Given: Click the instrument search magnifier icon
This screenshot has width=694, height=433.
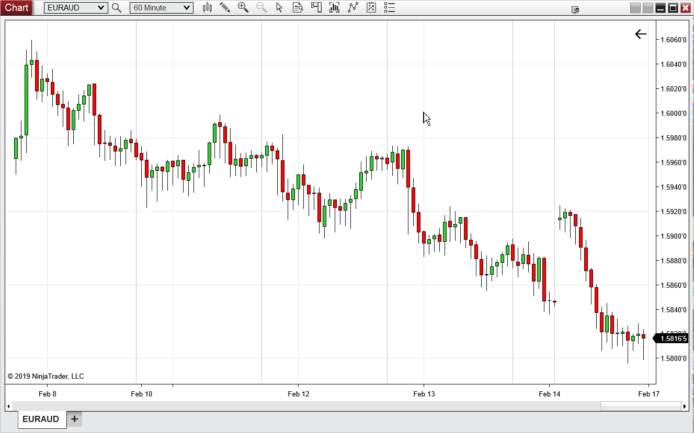Looking at the screenshot, I should tap(117, 8).
